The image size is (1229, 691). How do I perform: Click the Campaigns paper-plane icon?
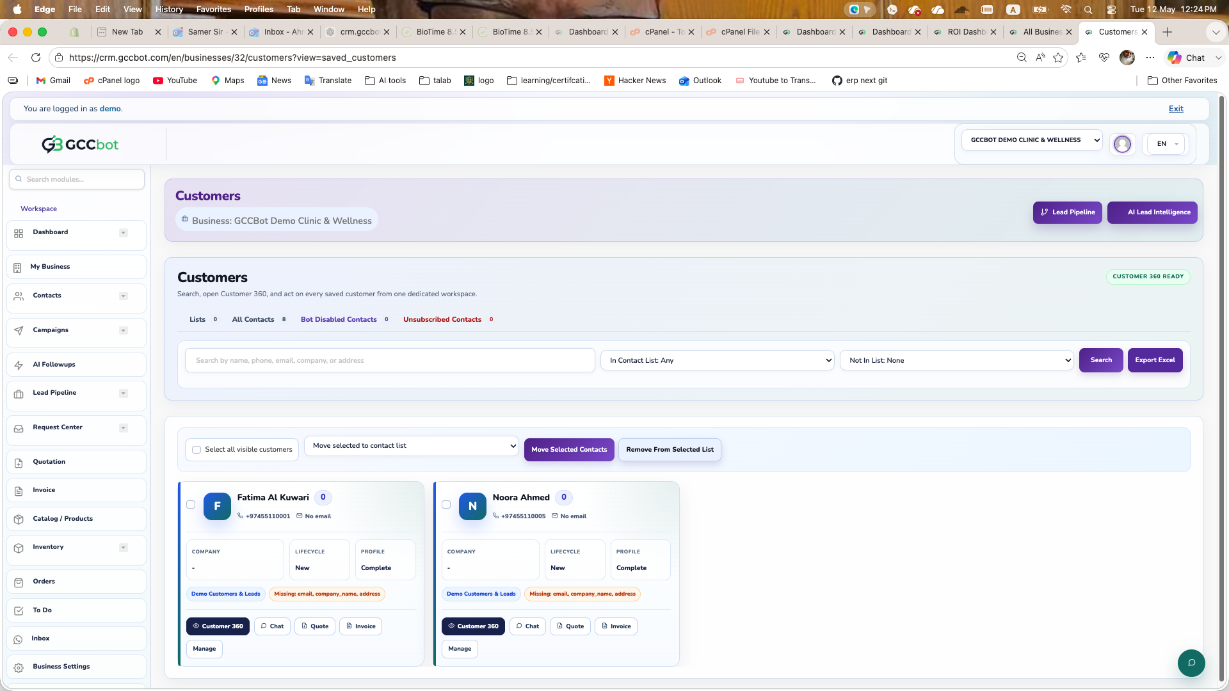point(19,331)
